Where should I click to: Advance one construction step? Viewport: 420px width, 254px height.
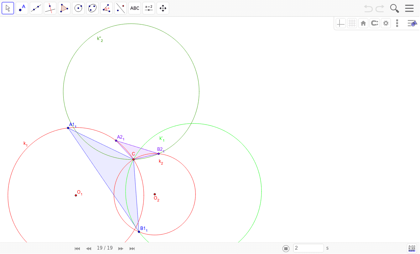(x=121, y=249)
